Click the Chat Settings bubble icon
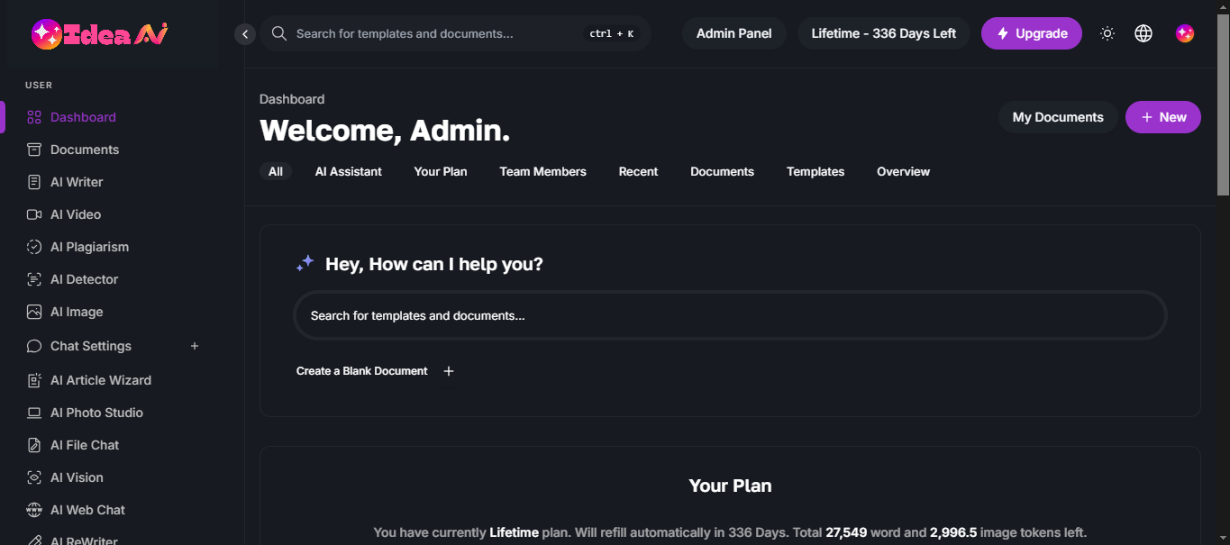This screenshot has width=1230, height=545. coord(34,346)
